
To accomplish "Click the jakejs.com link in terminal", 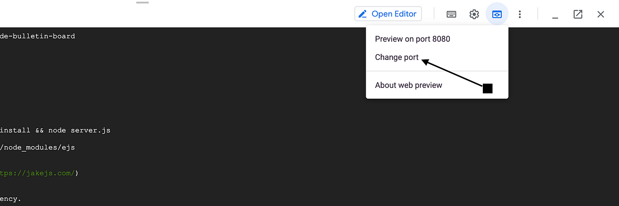I will pyautogui.click(x=37, y=173).
